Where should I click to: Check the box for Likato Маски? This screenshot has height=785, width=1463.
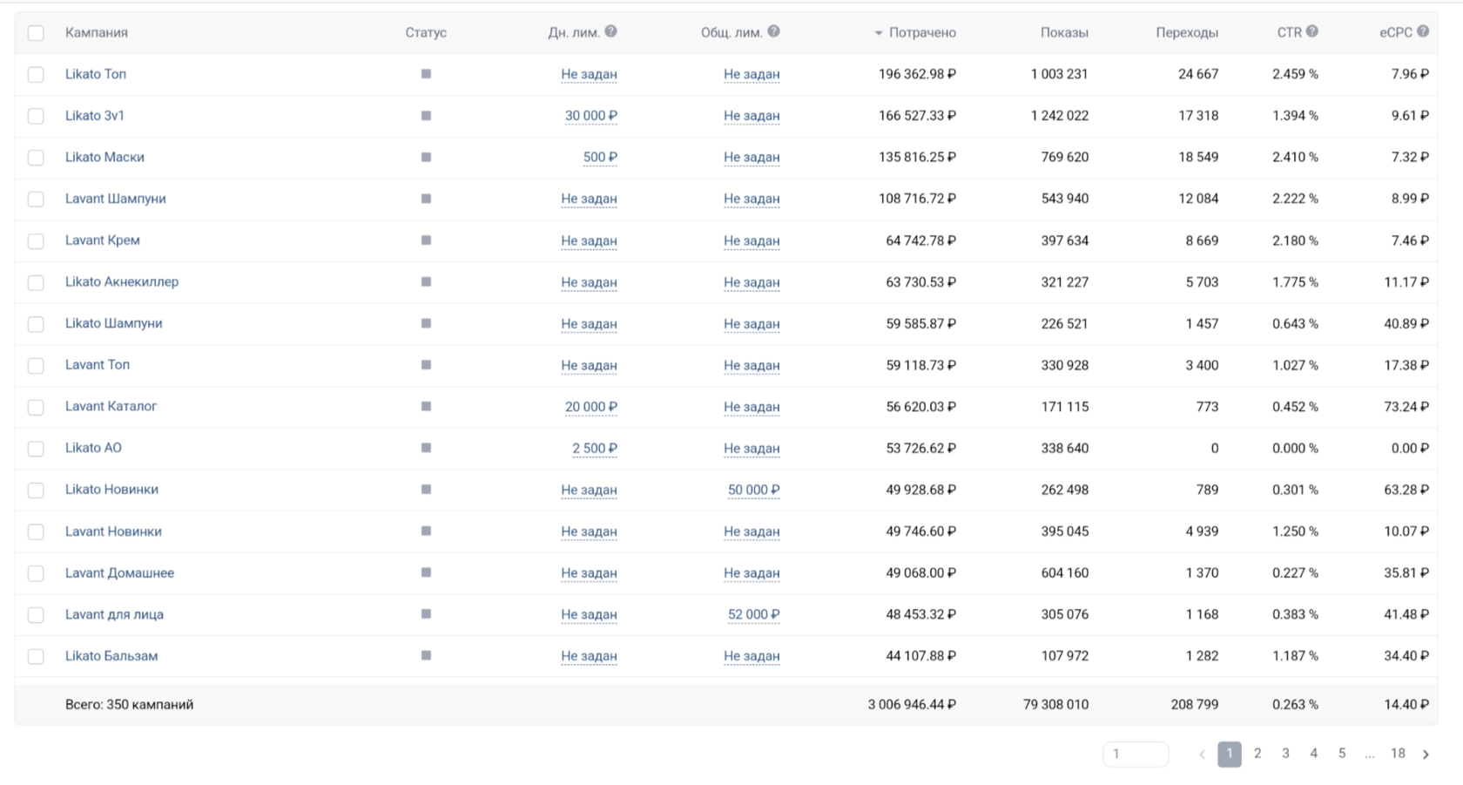(36, 158)
